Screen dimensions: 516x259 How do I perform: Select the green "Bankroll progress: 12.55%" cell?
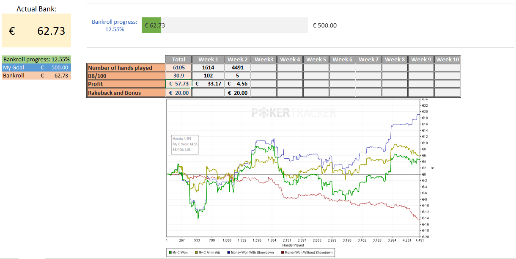pyautogui.click(x=36, y=59)
